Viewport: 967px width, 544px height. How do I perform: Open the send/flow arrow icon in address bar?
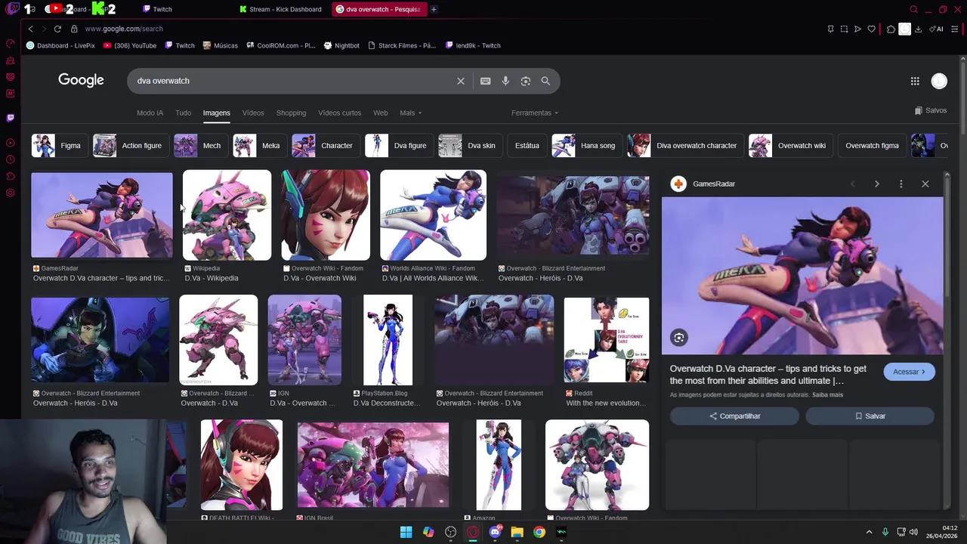click(857, 29)
